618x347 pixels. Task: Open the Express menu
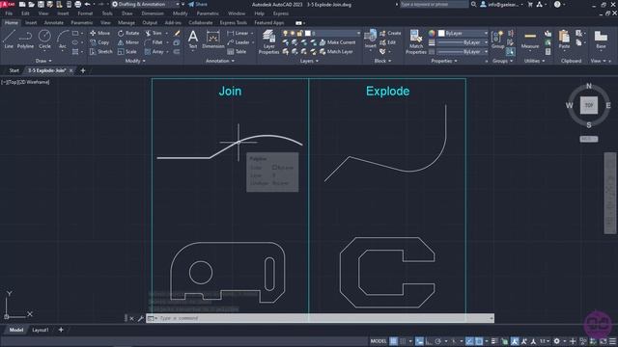click(x=281, y=13)
